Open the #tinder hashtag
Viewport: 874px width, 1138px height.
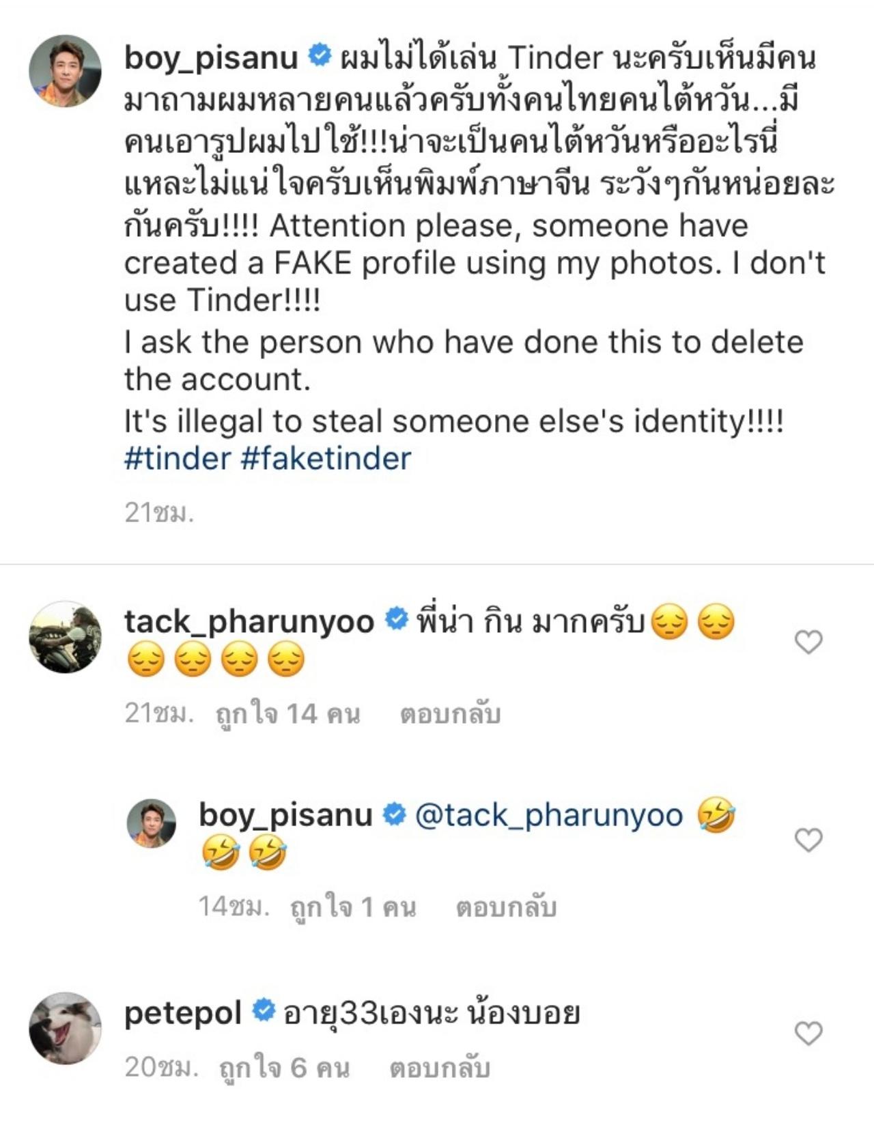tap(178, 458)
